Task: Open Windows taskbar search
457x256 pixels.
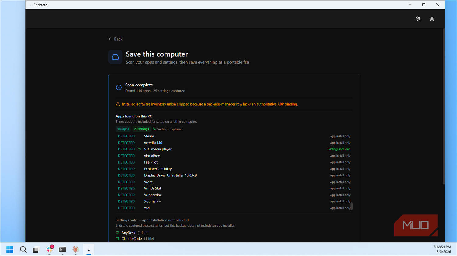Action: tap(23, 250)
